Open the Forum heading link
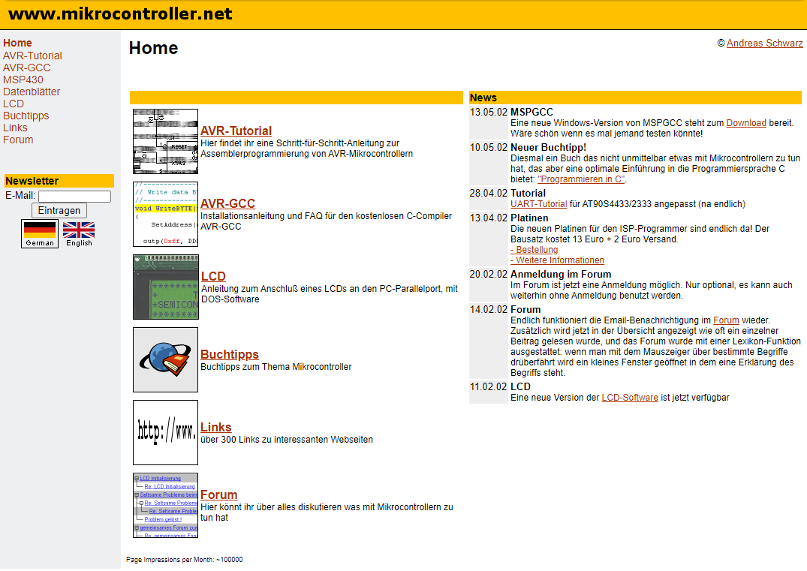The height and width of the screenshot is (571, 807). click(218, 495)
